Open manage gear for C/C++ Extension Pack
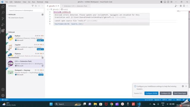 click(x=42, y=66)
